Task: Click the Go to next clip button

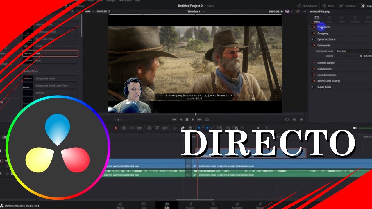Action: pyautogui.click(x=294, y=120)
